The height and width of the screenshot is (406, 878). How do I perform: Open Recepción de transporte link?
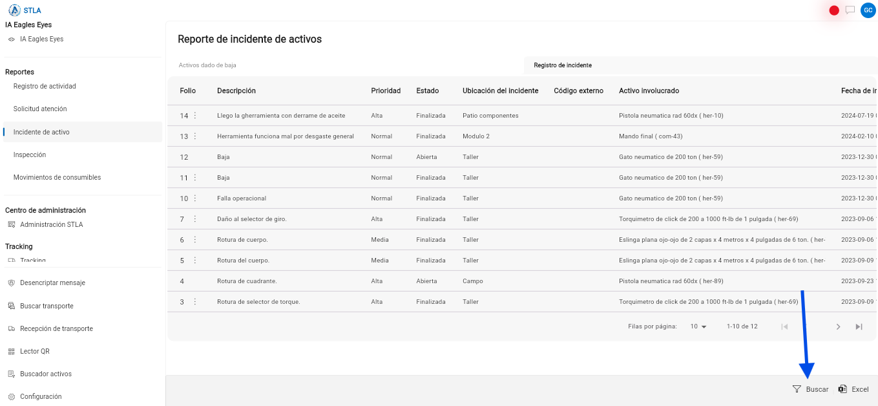click(56, 328)
